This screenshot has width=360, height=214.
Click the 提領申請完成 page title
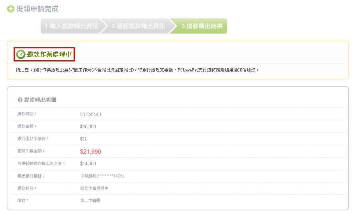37,9
